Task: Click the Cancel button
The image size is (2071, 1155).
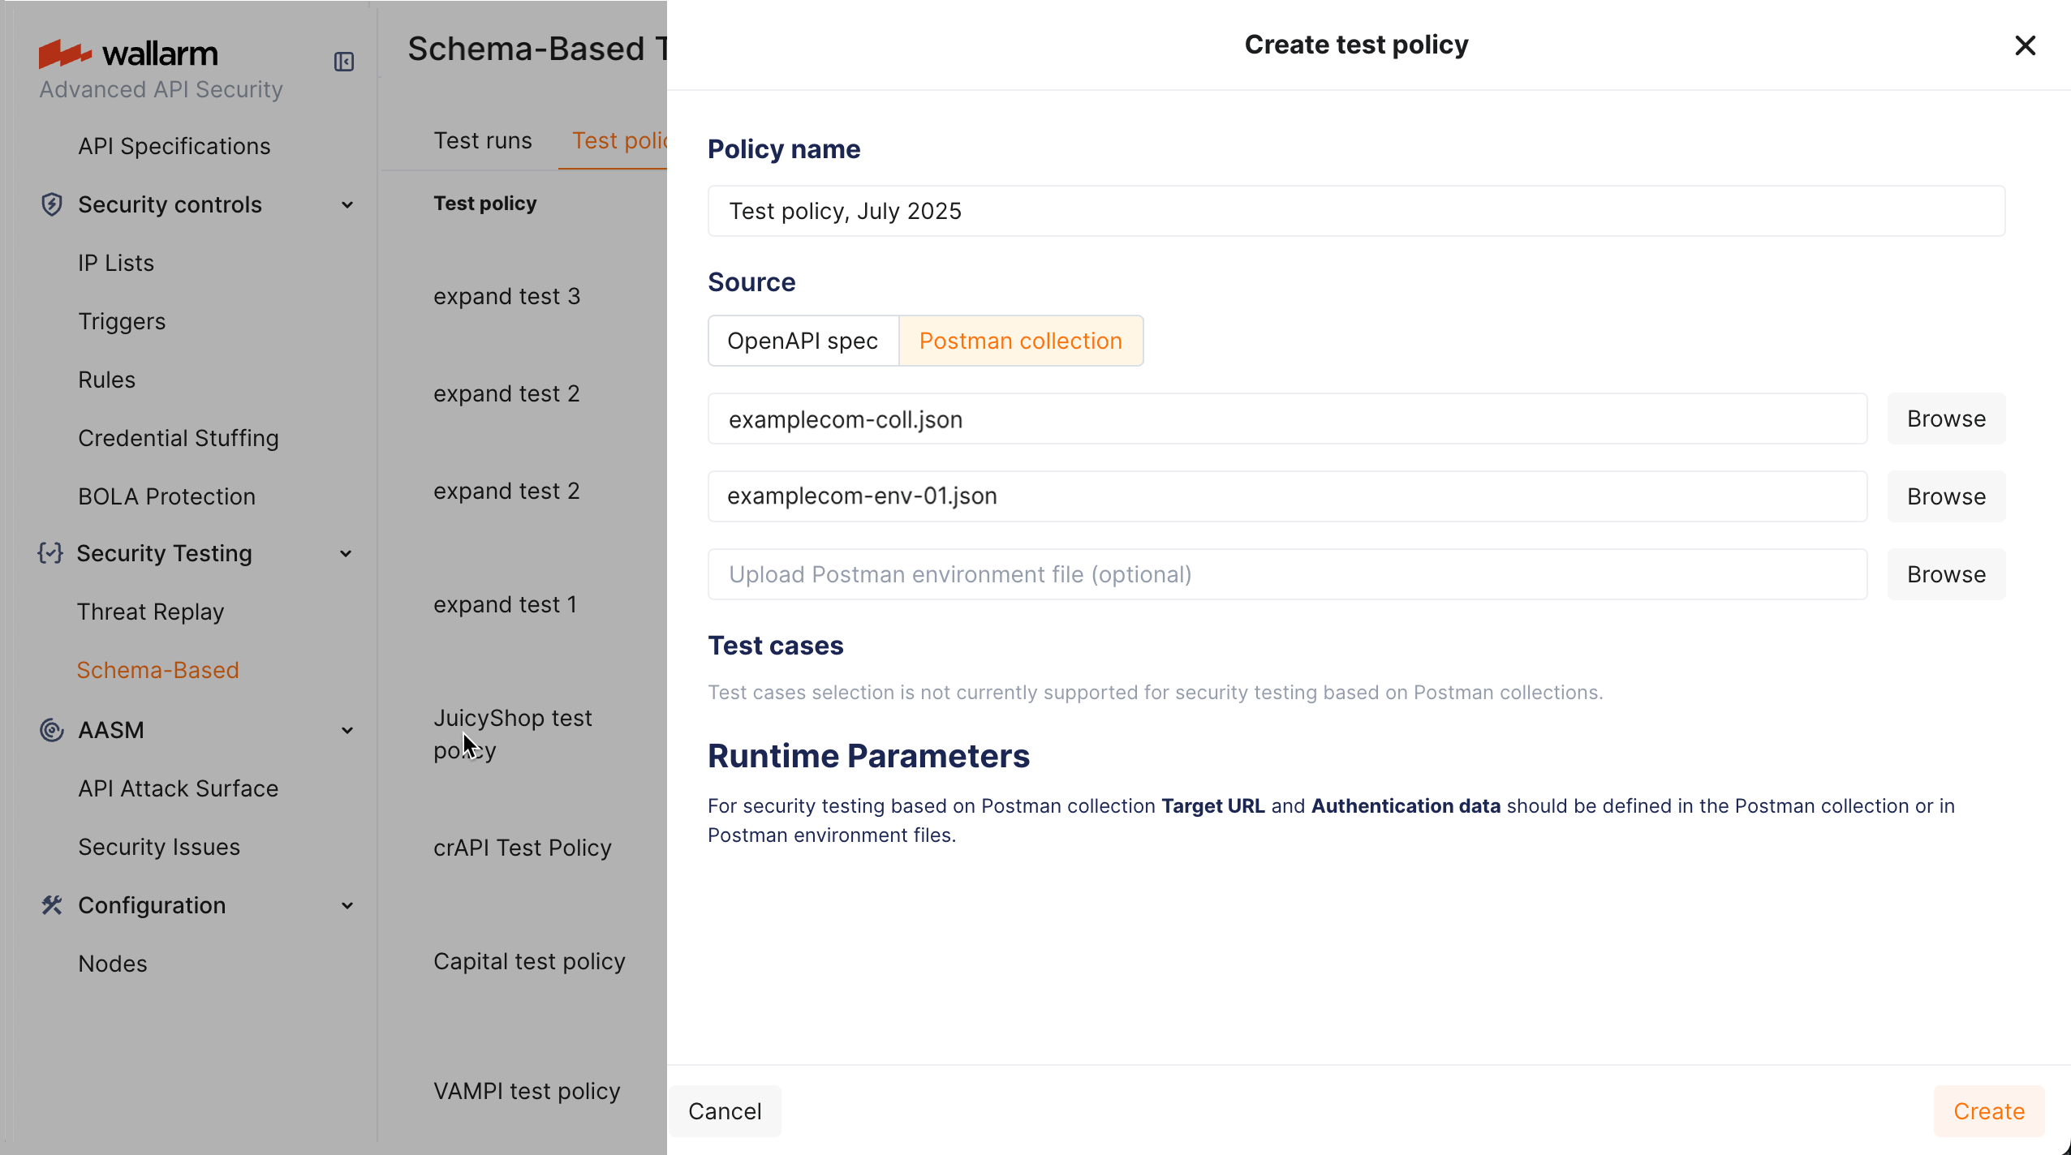Action: pos(724,1110)
